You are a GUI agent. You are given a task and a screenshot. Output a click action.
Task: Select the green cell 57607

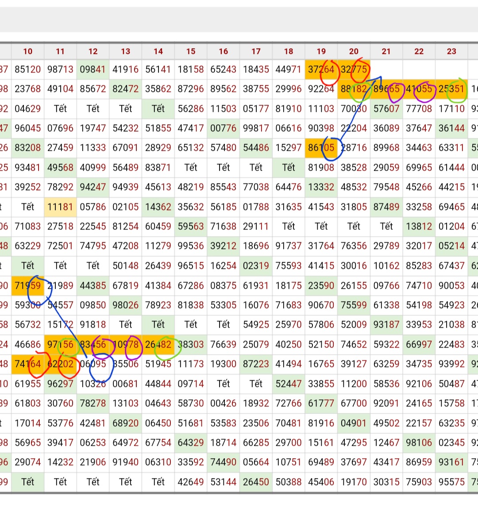[386, 109]
